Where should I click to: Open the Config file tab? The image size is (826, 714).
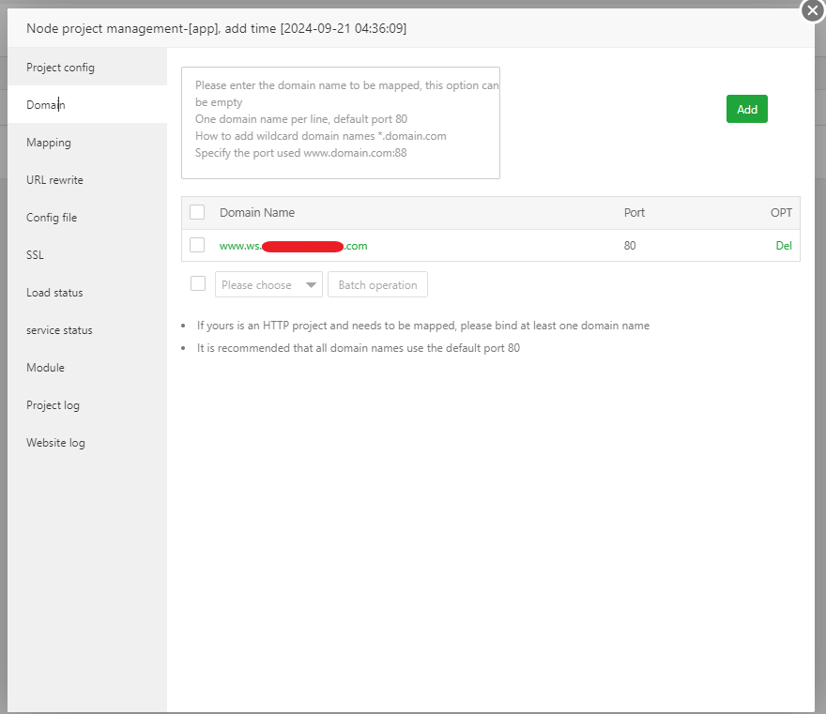pos(52,218)
